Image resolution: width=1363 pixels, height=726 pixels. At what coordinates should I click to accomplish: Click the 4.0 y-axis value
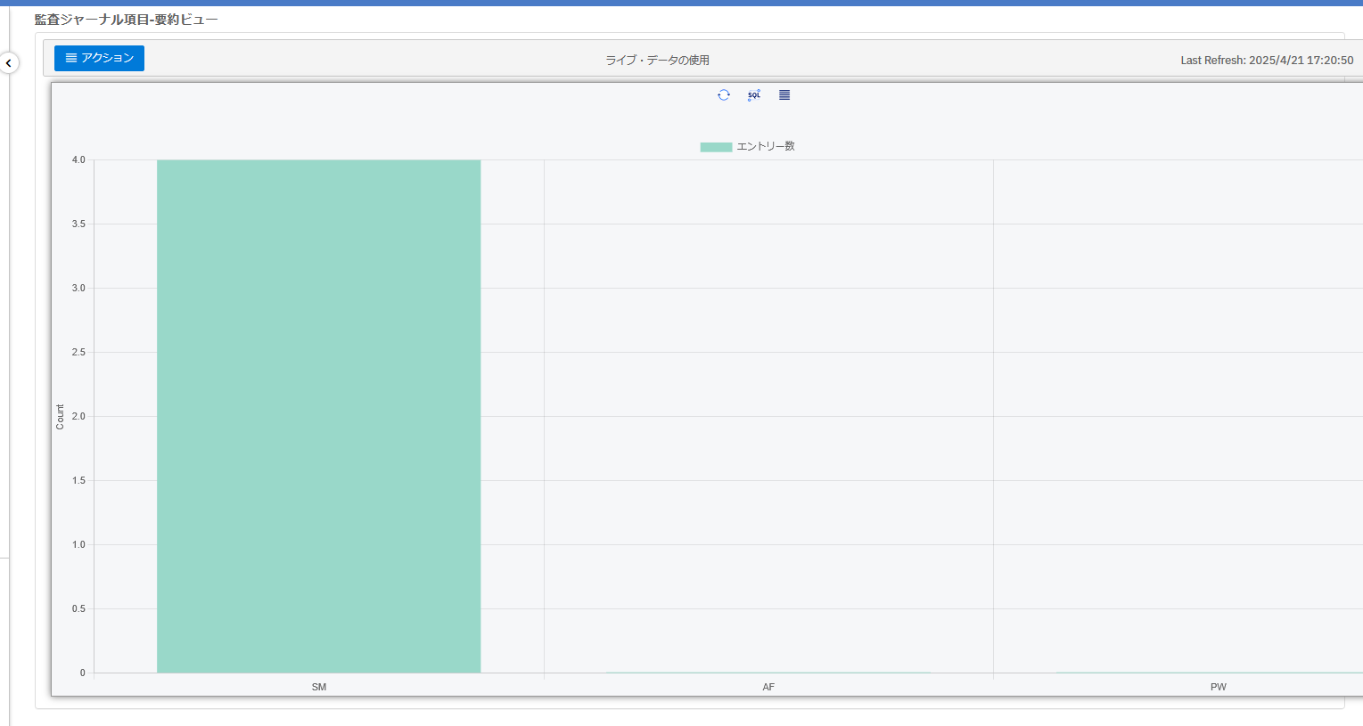pyautogui.click(x=78, y=160)
